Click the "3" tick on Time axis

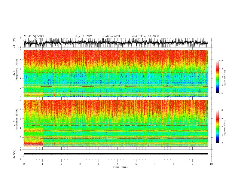80,164
